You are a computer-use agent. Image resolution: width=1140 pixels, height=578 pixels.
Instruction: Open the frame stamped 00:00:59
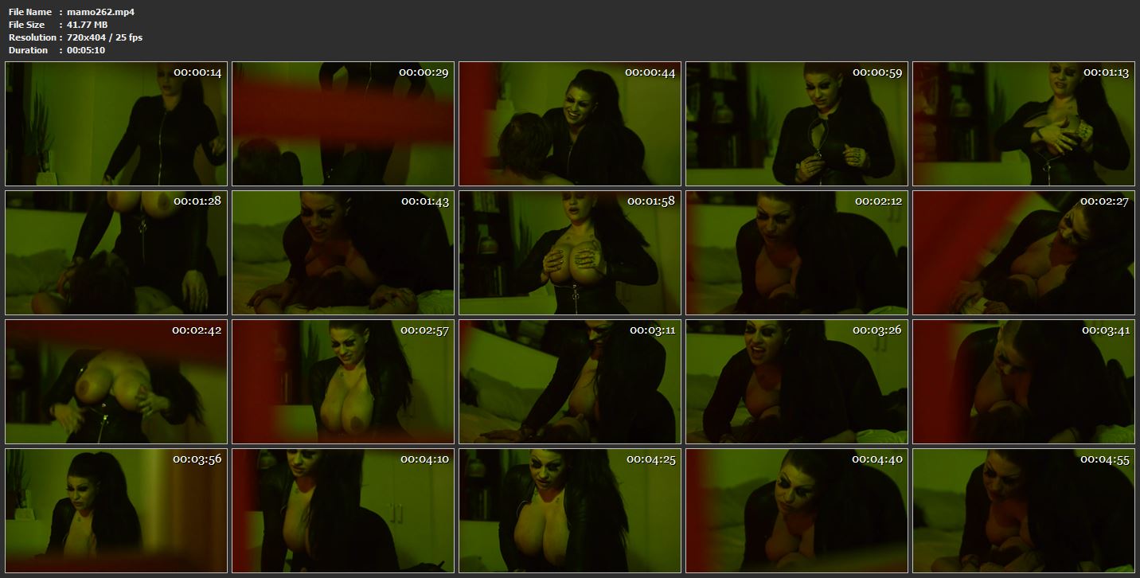[797, 123]
